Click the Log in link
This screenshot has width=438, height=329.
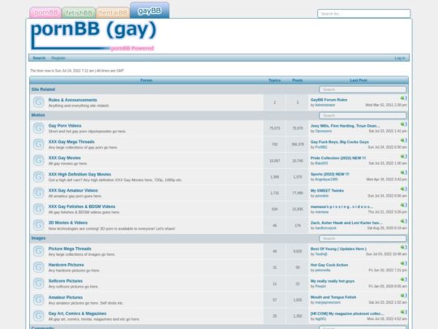(400, 58)
